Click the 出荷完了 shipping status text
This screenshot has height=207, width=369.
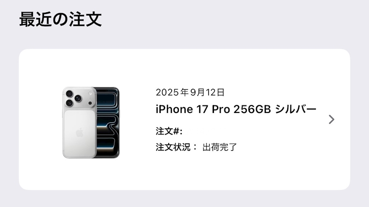point(219,147)
